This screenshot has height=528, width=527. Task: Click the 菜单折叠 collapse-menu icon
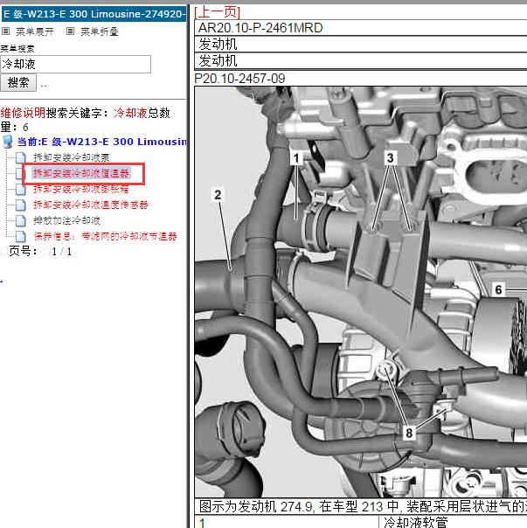[70, 31]
